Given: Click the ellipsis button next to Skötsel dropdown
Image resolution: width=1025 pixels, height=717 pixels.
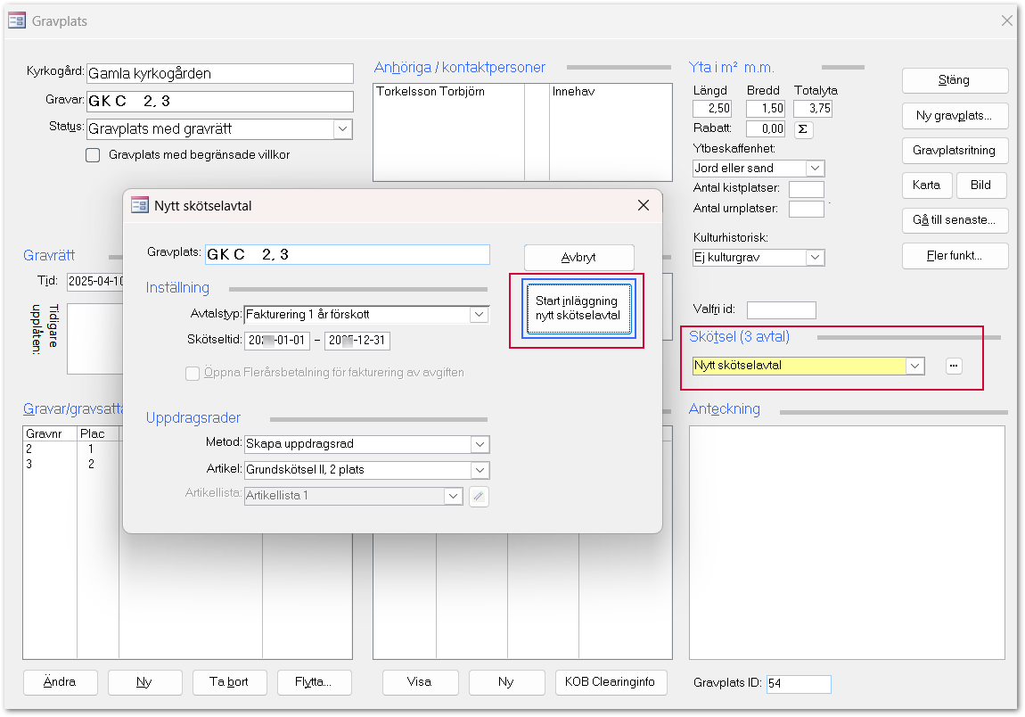Looking at the screenshot, I should tap(954, 366).
